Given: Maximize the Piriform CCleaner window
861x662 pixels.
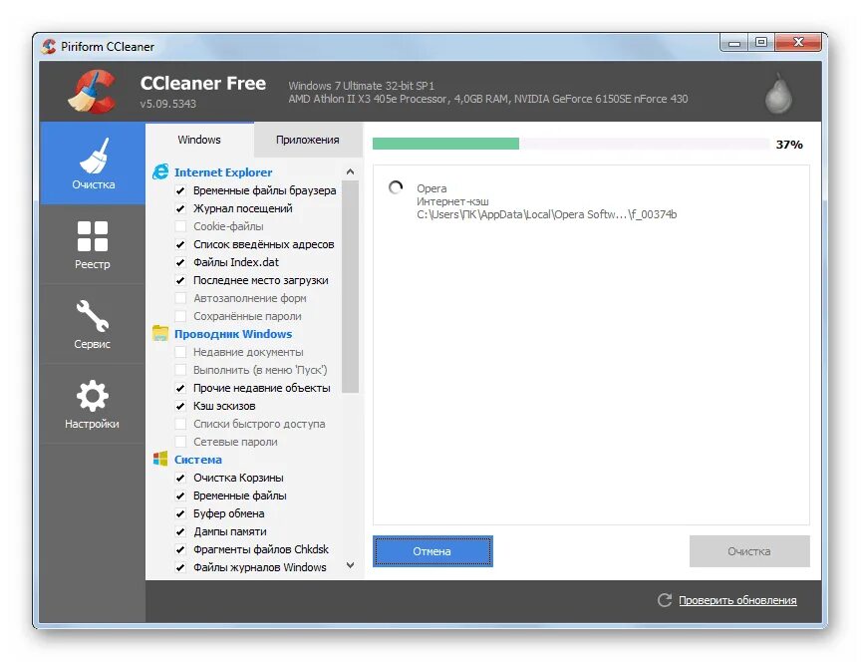Looking at the screenshot, I should click(x=761, y=42).
